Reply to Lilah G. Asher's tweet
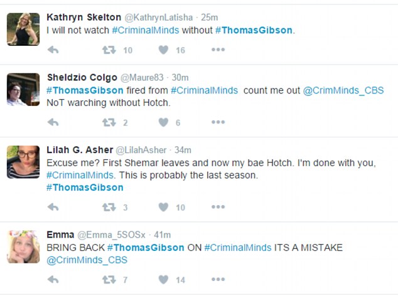The image size is (398, 296). click(53, 207)
